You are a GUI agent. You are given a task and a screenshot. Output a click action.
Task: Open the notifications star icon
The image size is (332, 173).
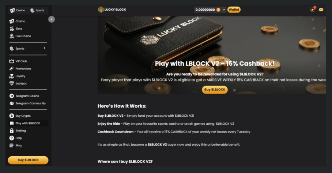click(313, 9)
